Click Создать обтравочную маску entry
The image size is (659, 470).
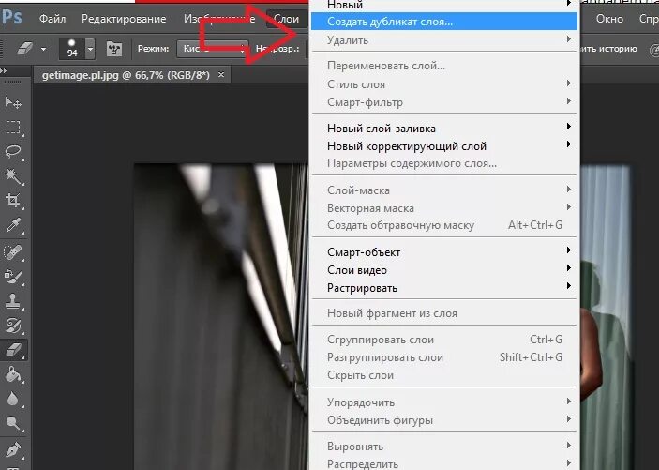(x=444, y=225)
